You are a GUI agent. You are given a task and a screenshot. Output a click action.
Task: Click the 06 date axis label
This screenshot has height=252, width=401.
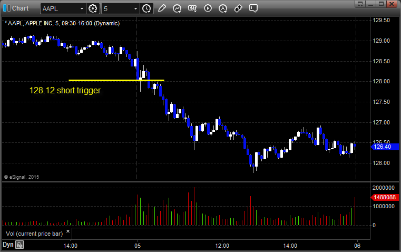coord(357,246)
